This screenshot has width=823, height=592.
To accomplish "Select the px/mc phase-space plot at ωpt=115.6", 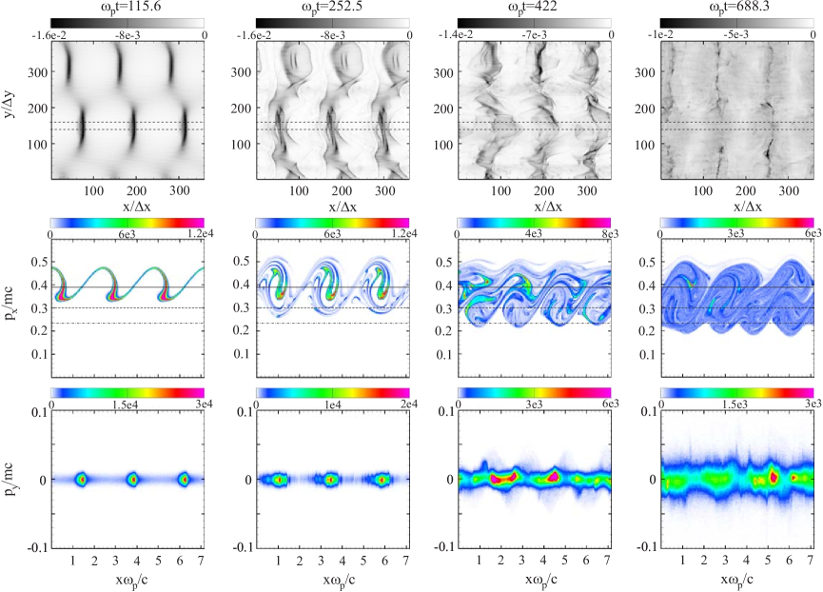I will pyautogui.click(x=127, y=308).
